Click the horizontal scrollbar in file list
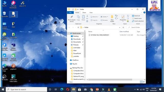The height and width of the screenshot is (92, 164). 110,79
